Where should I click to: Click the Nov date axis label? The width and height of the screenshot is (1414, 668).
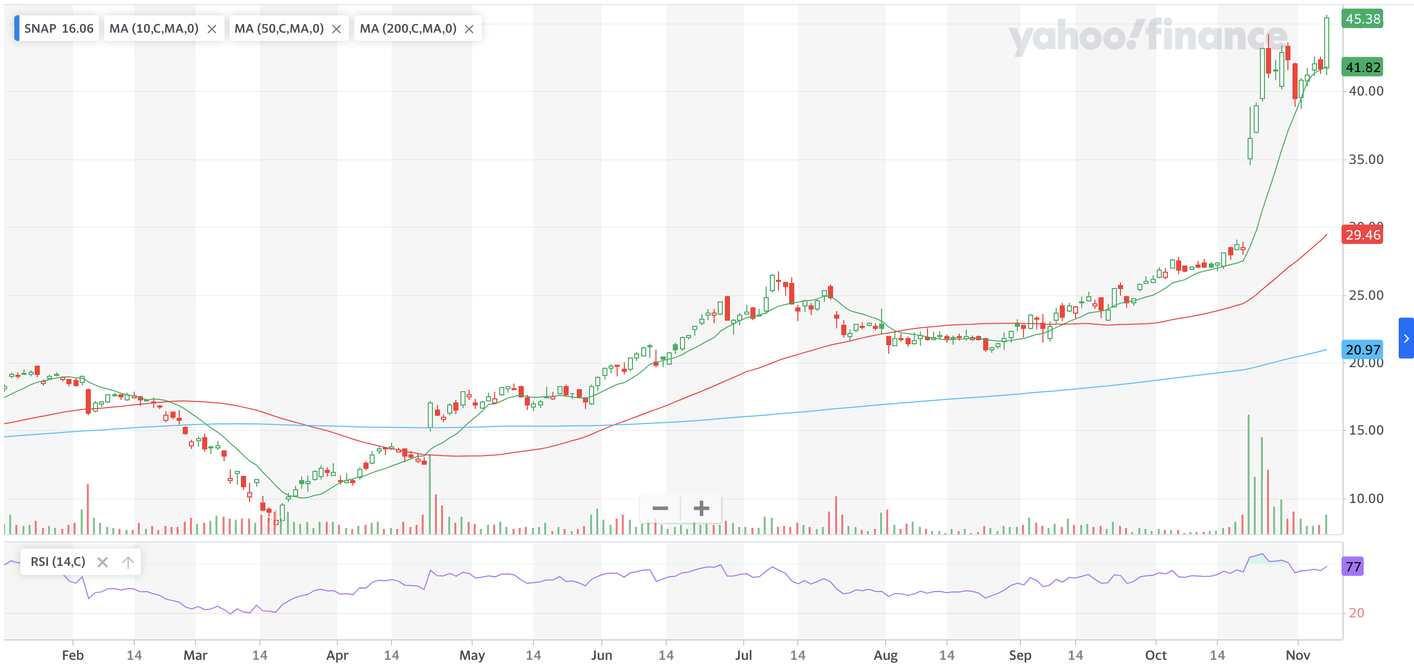[1298, 655]
